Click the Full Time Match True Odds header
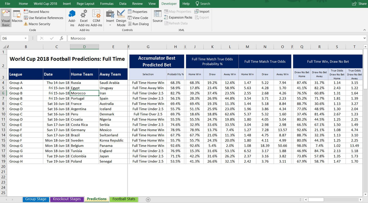 [x=265, y=61]
